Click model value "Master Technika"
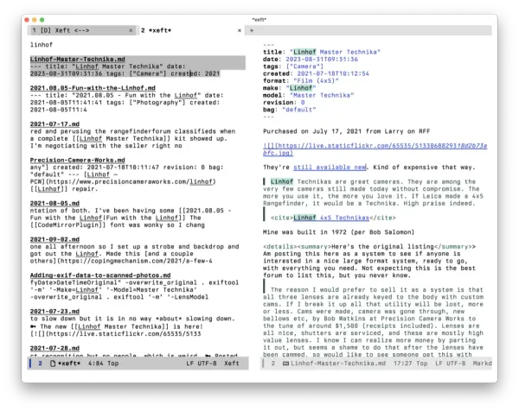 (x=322, y=95)
